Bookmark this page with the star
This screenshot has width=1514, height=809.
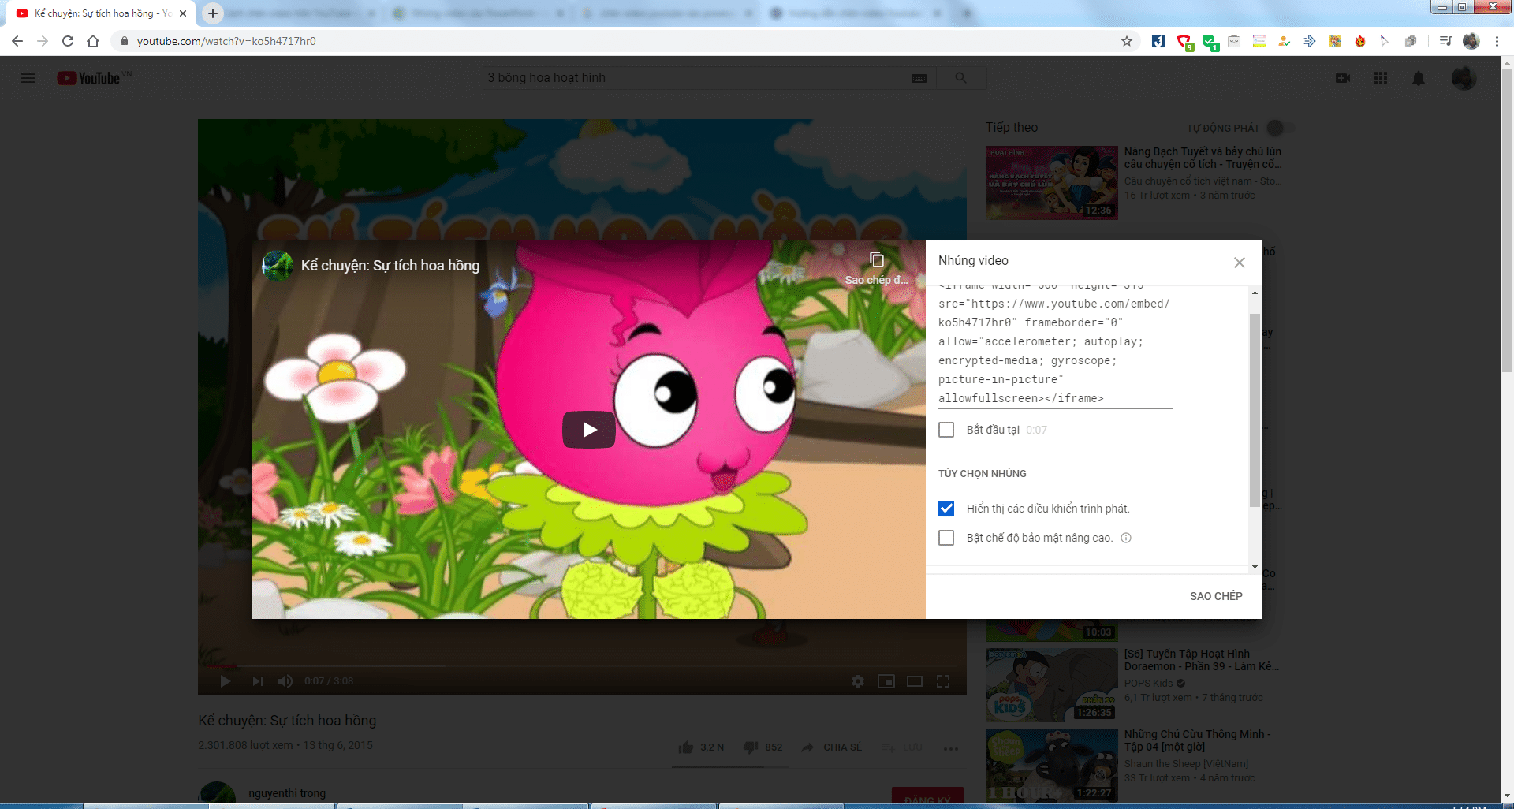pyautogui.click(x=1127, y=41)
